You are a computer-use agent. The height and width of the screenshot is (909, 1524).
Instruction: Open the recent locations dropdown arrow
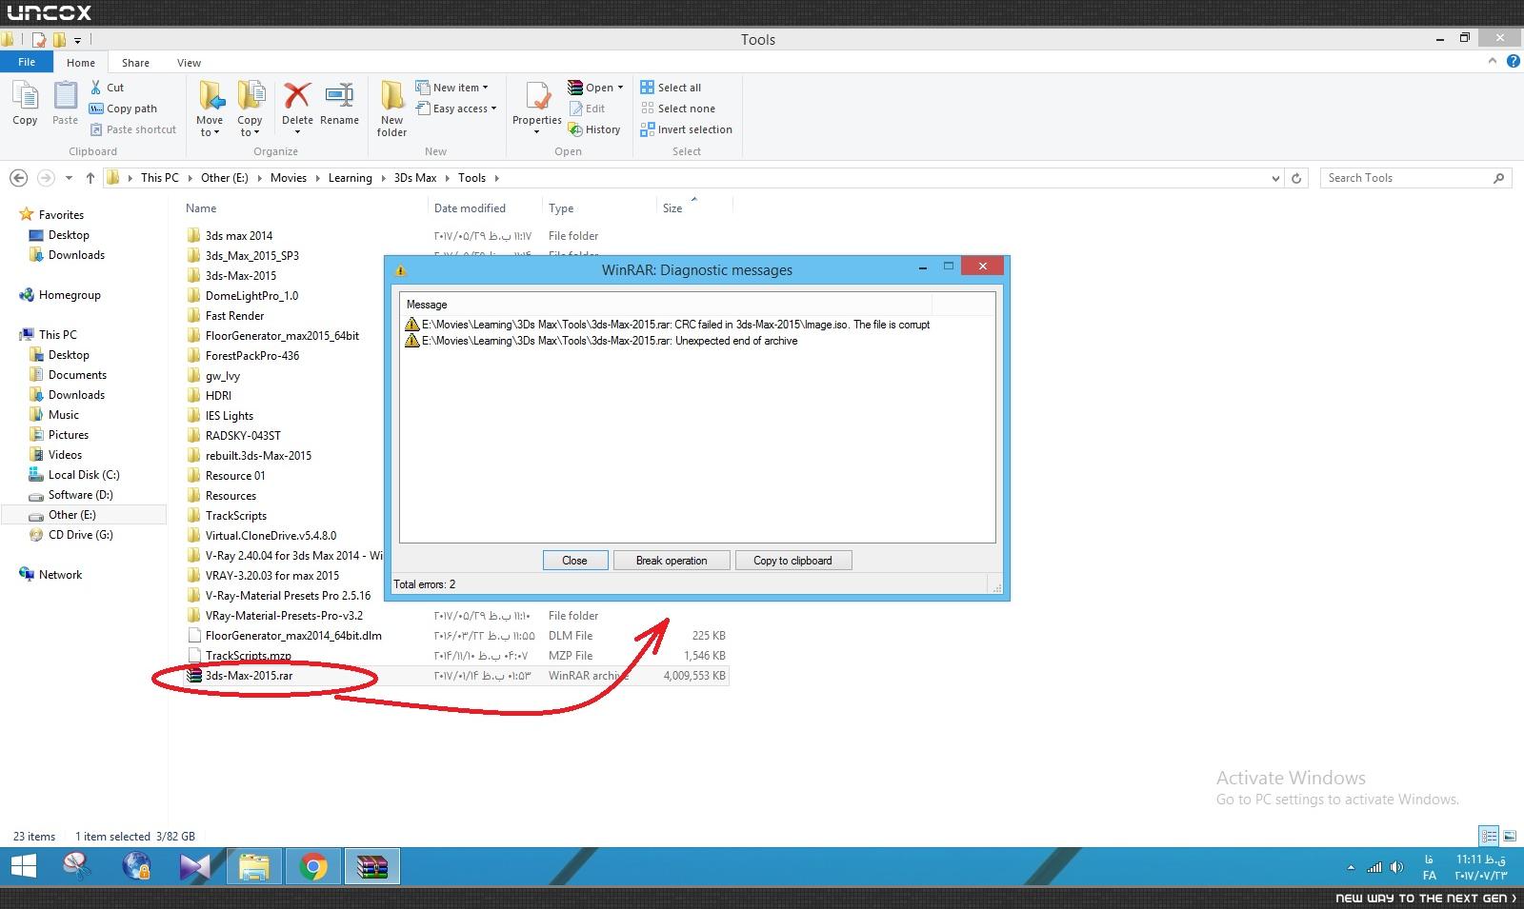pos(69,178)
